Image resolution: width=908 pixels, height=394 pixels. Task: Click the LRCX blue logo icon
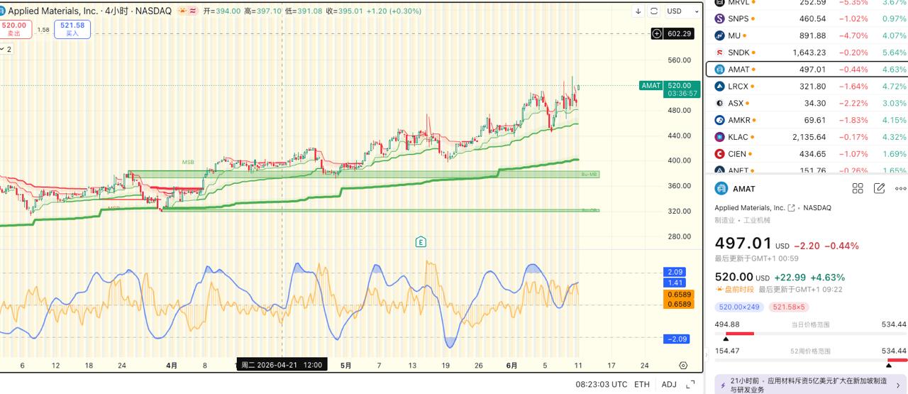click(x=719, y=87)
